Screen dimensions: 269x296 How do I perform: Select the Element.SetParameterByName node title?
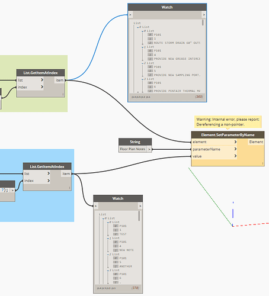pos(228,135)
